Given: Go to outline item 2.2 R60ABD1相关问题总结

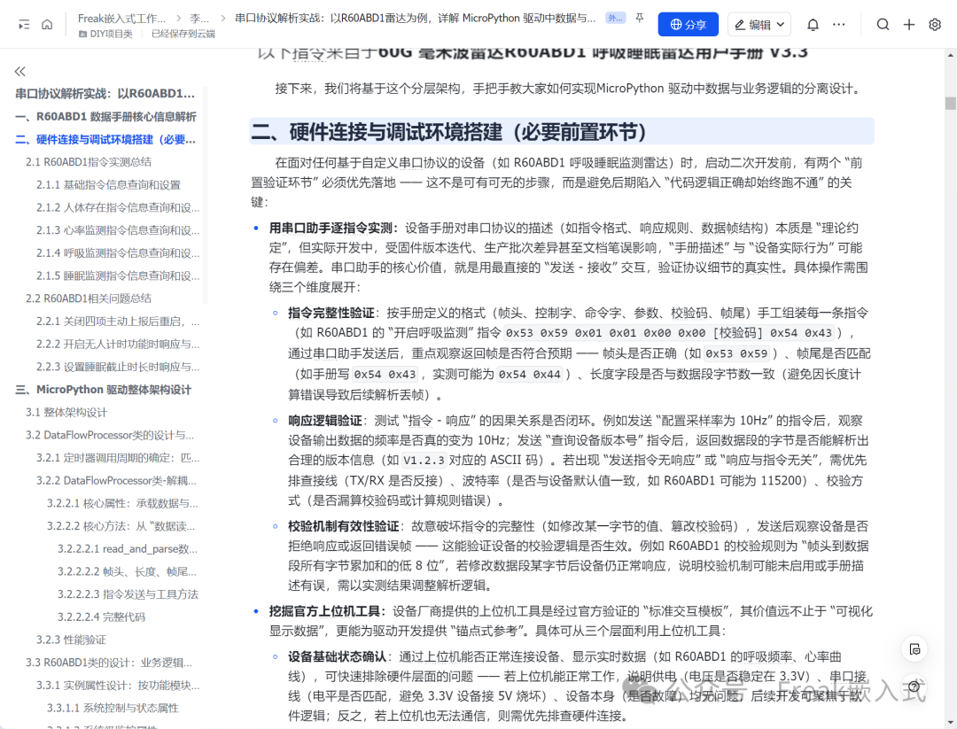Looking at the screenshot, I should (x=89, y=299).
